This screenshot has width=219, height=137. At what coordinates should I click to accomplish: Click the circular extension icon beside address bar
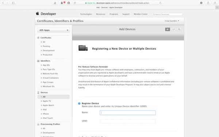tap(69, 3)
